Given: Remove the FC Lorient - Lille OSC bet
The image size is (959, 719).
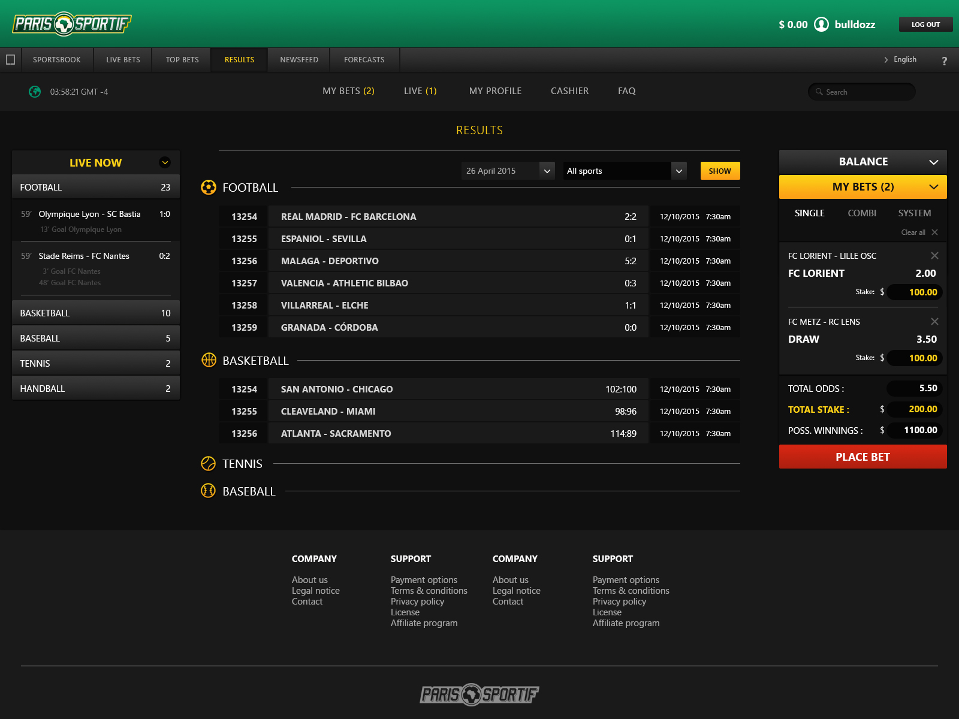Looking at the screenshot, I should (934, 256).
